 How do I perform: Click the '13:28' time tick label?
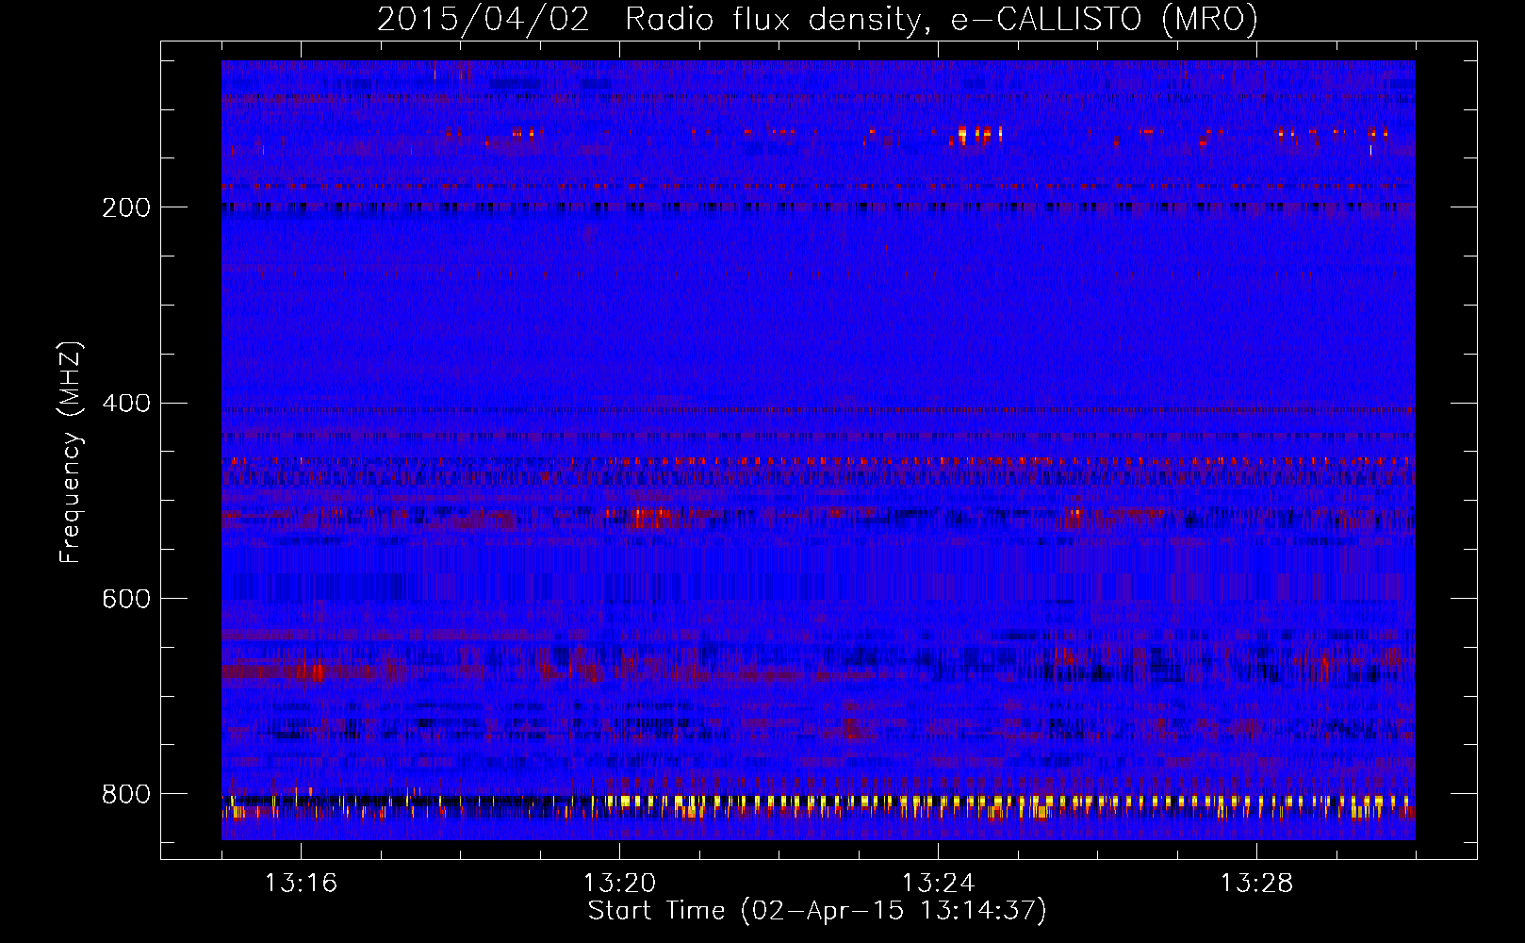click(1256, 883)
